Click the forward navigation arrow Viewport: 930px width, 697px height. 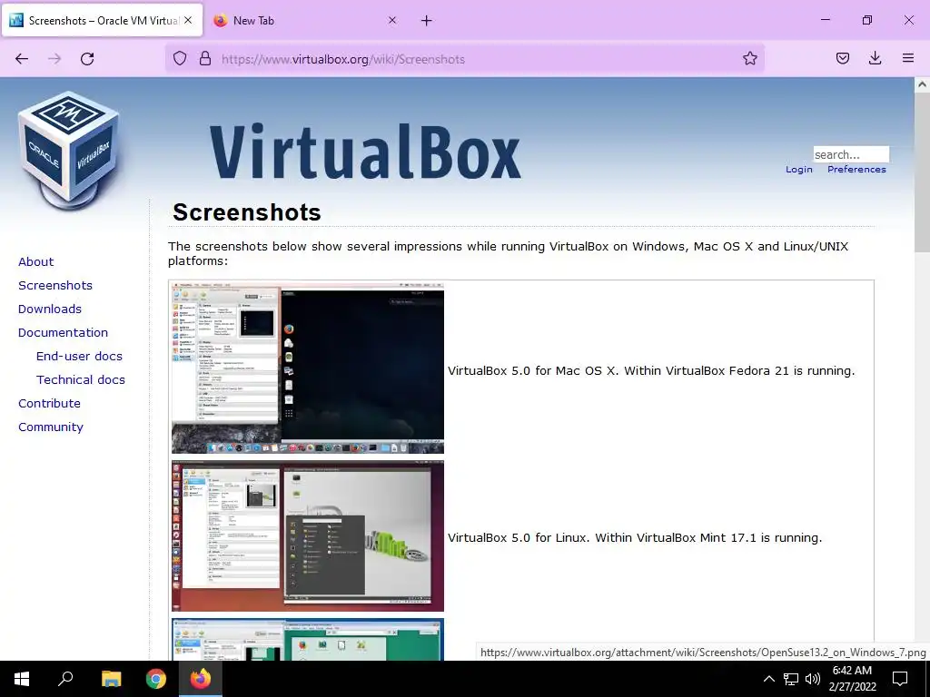[54, 59]
